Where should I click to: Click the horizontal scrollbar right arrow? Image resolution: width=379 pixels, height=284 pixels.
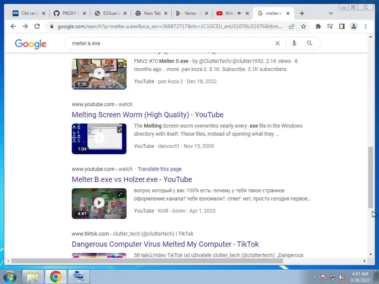click(x=365, y=261)
